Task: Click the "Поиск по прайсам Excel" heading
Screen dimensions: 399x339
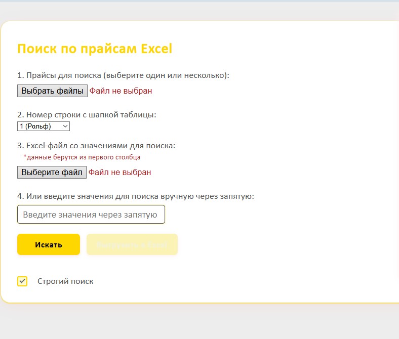Action: tap(95, 49)
